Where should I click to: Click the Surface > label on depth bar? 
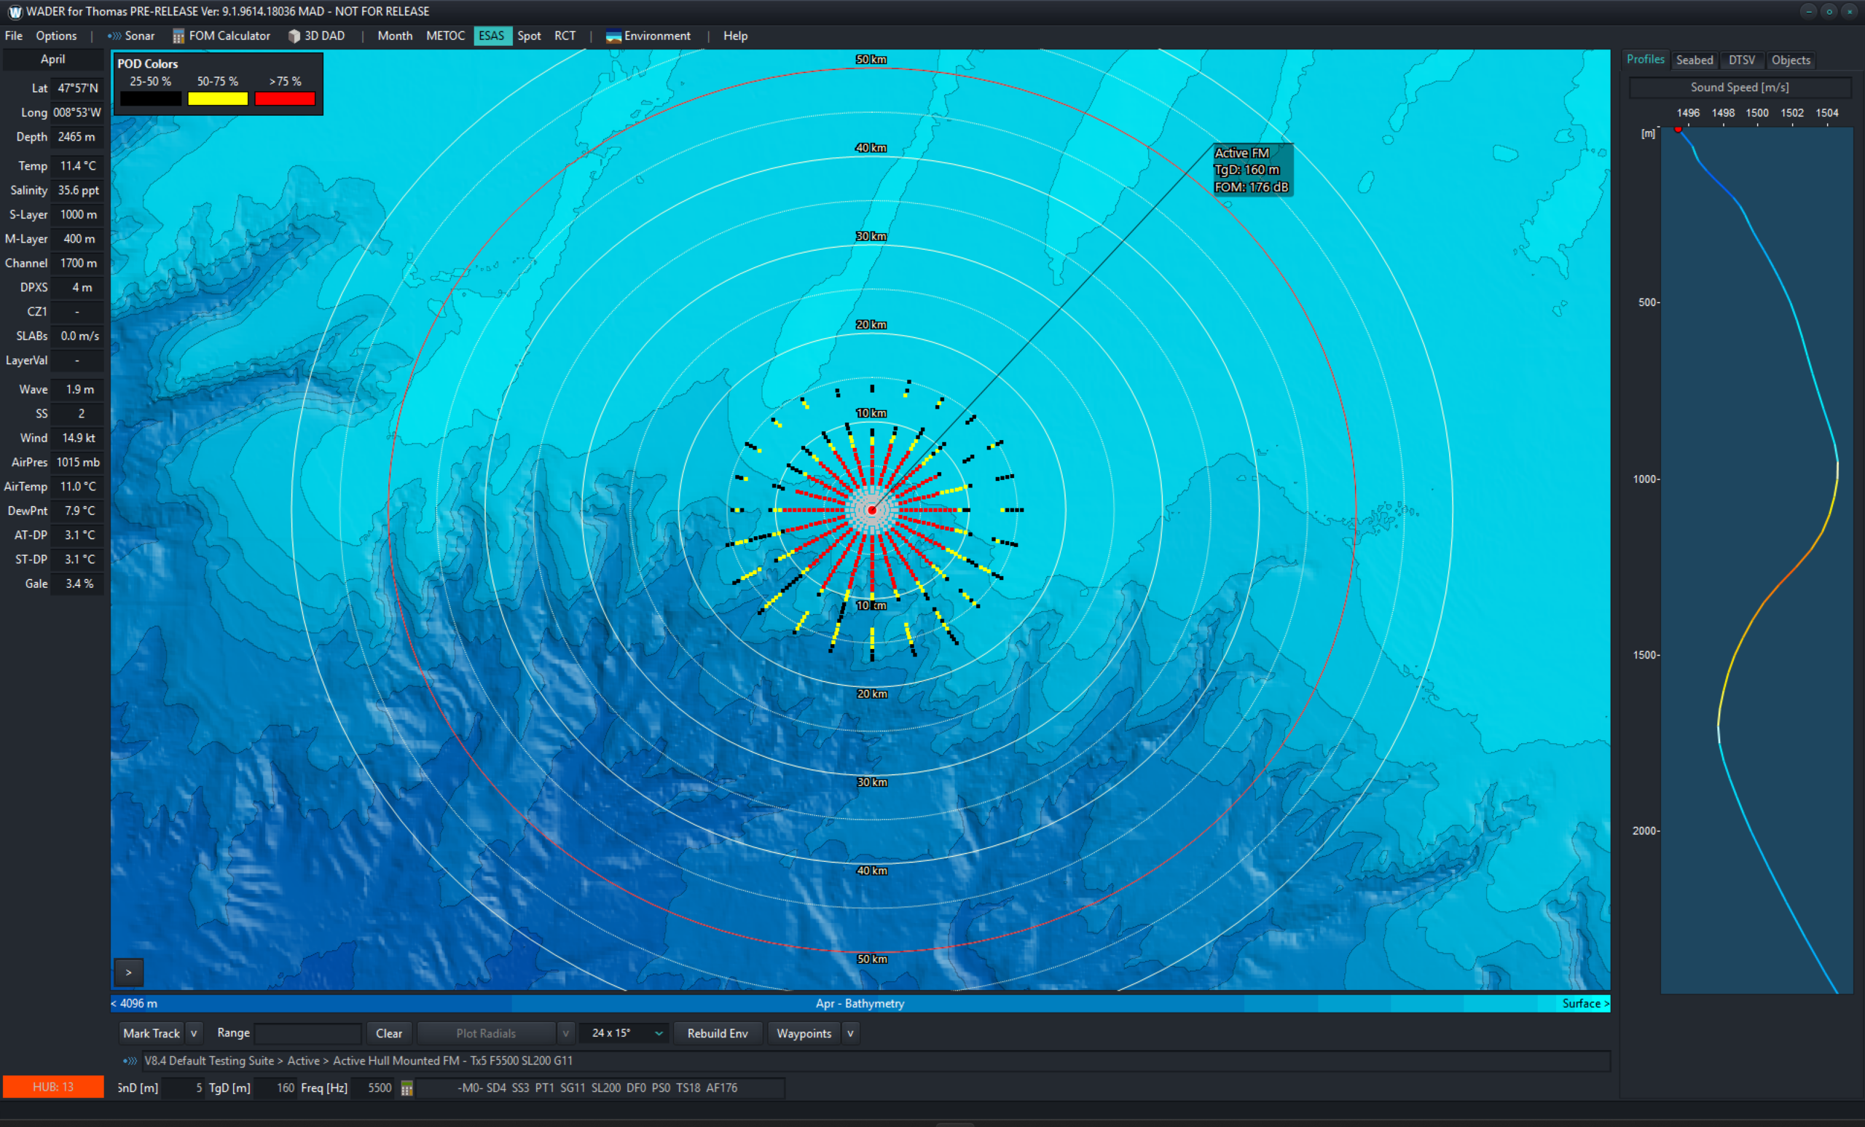[x=1586, y=1004]
